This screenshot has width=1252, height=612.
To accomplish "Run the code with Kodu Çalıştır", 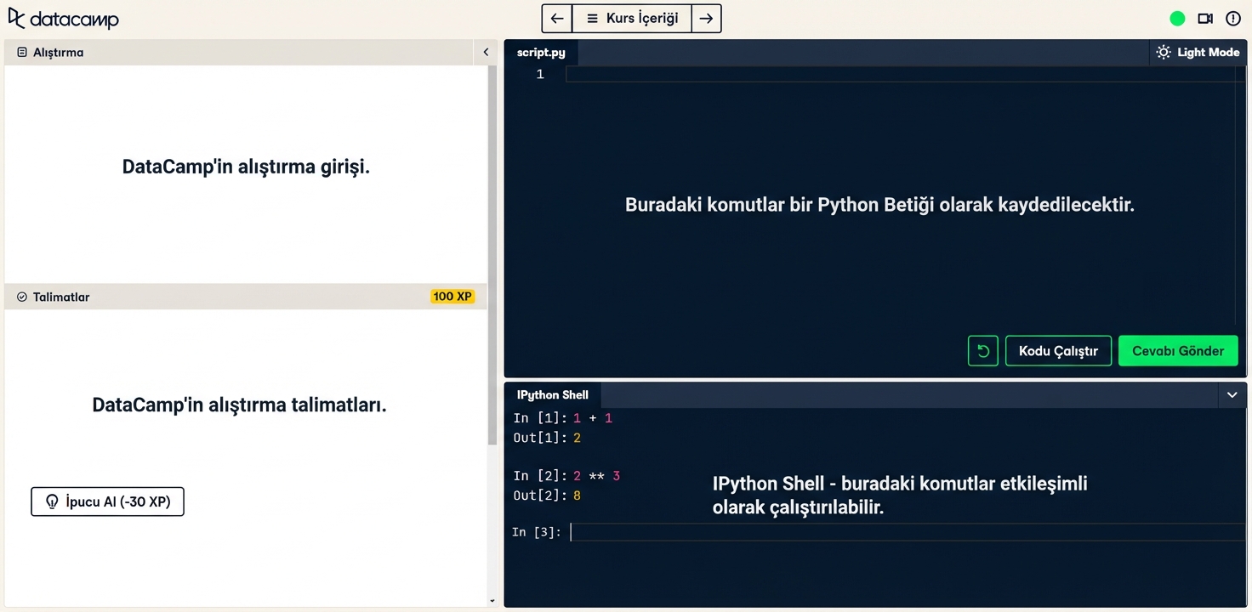I will click(x=1058, y=350).
